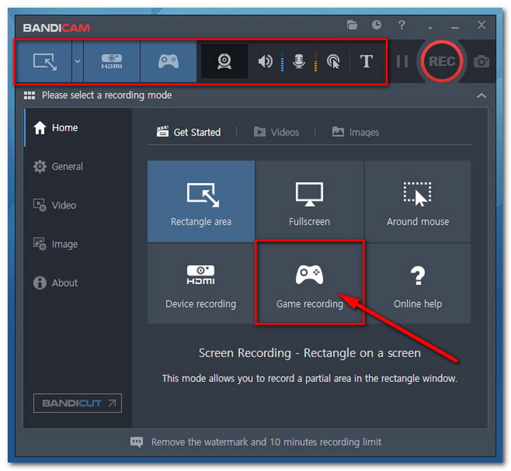Switch to the Videos tab

[x=277, y=132]
